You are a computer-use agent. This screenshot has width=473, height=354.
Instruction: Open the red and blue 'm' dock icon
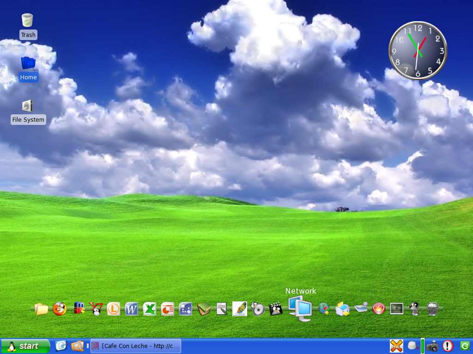79,308
